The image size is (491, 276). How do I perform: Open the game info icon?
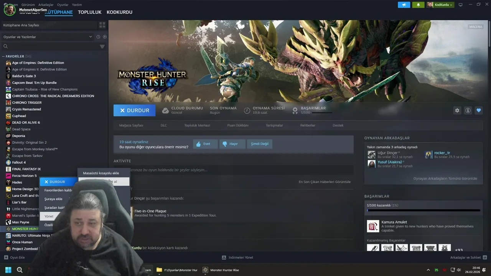(x=468, y=110)
